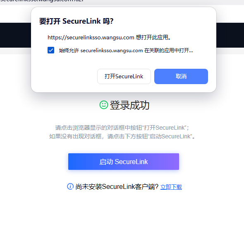Image resolution: width=244 pixels, height=232 pixels.
Task: Launch via the 启动 SecureLink gradient button
Action: click(x=124, y=162)
